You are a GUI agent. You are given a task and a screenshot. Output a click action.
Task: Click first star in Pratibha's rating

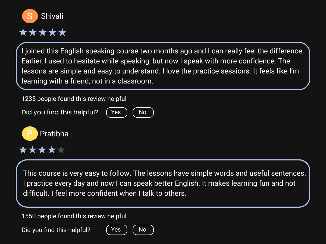pos(23,150)
